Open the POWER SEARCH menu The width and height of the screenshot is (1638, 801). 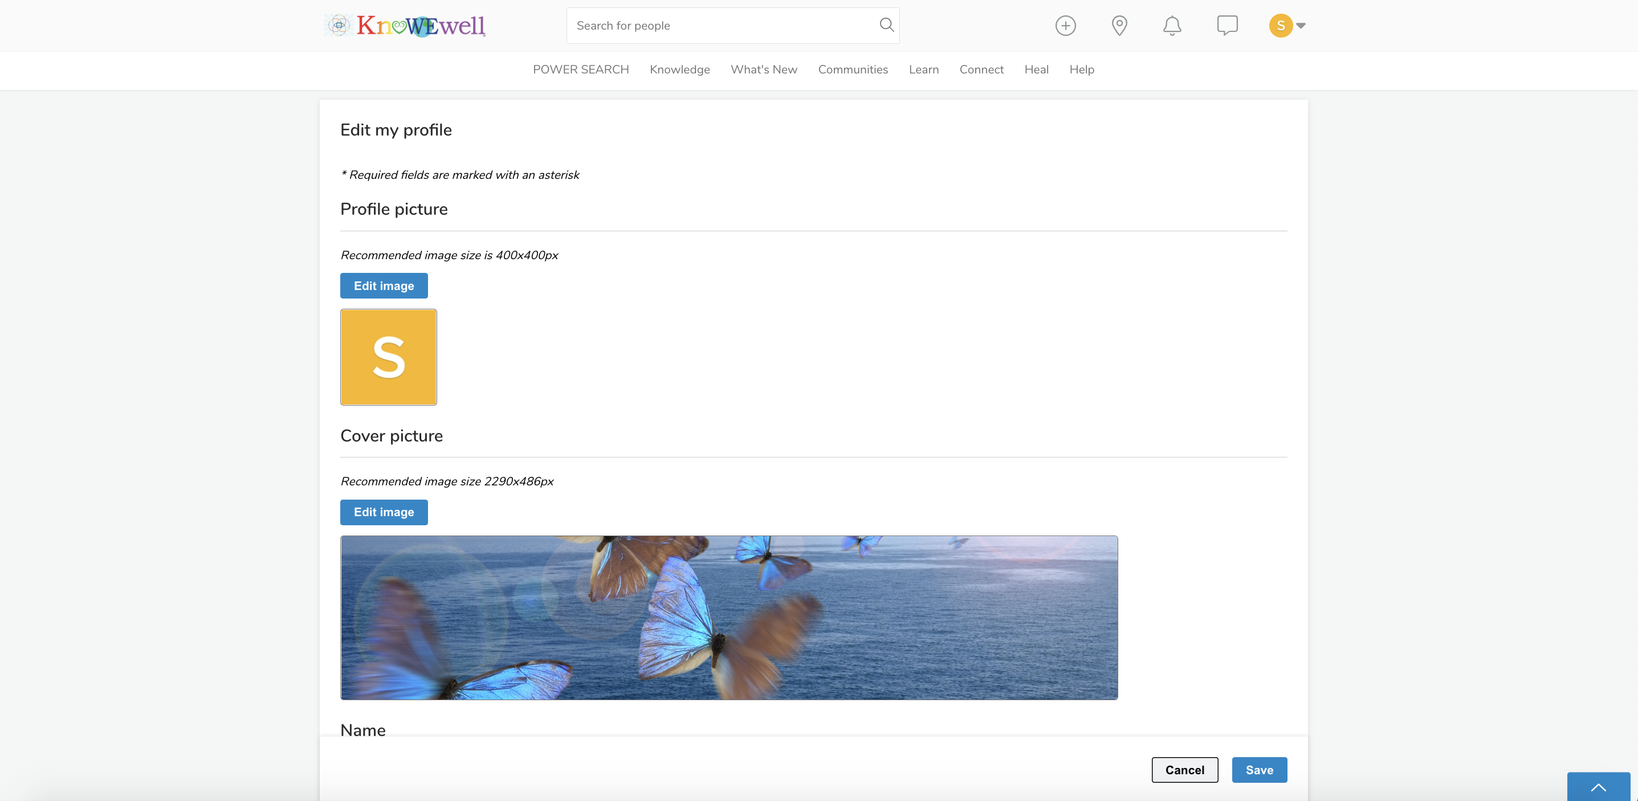pyautogui.click(x=581, y=70)
